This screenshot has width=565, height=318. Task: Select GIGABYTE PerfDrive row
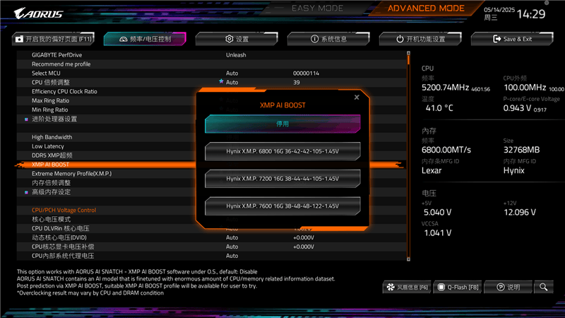(x=211, y=55)
